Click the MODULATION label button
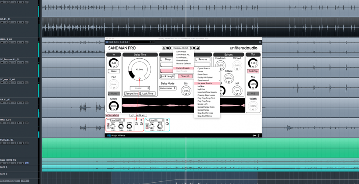 (112, 116)
